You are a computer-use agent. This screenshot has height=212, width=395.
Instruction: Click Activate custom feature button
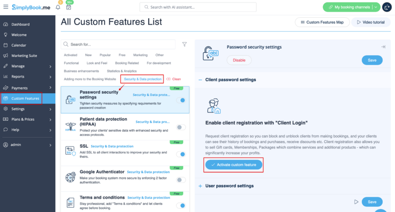click(x=234, y=165)
